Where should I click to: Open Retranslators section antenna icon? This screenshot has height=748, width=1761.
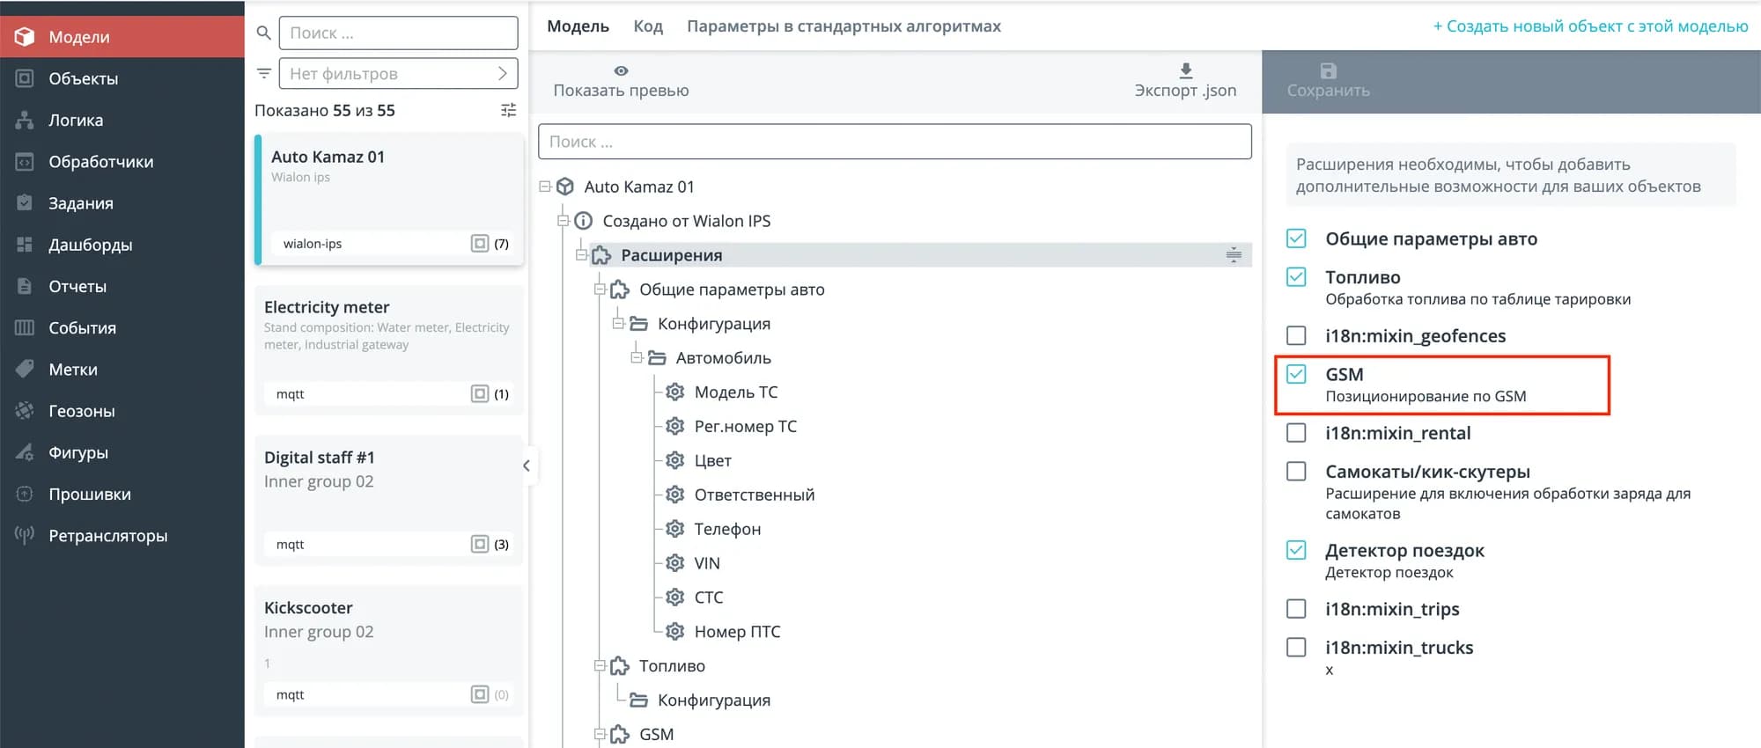point(25,535)
